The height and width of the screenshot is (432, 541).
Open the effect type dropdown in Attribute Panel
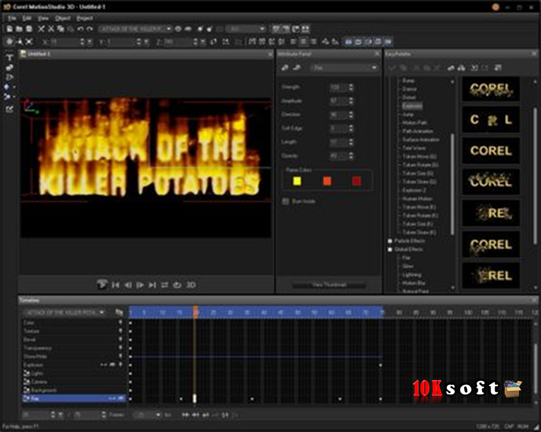click(x=374, y=67)
